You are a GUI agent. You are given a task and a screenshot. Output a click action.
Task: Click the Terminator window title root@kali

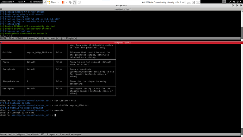pyautogui.click(x=122, y=5)
